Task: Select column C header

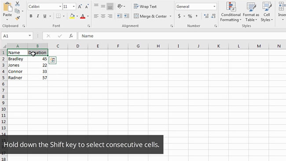Action: tap(58, 46)
